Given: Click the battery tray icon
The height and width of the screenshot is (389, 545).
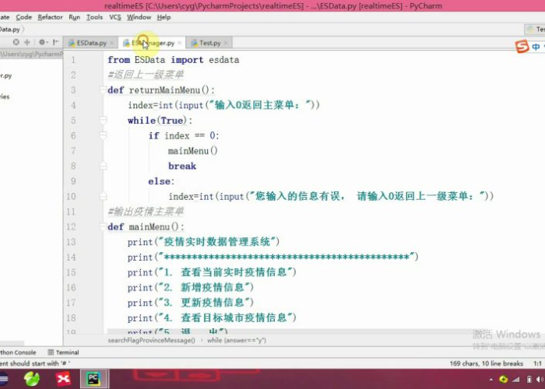Looking at the screenshot, I should pos(529,380).
